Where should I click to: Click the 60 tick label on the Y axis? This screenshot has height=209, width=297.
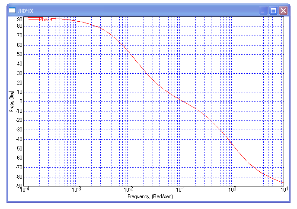[19, 45]
